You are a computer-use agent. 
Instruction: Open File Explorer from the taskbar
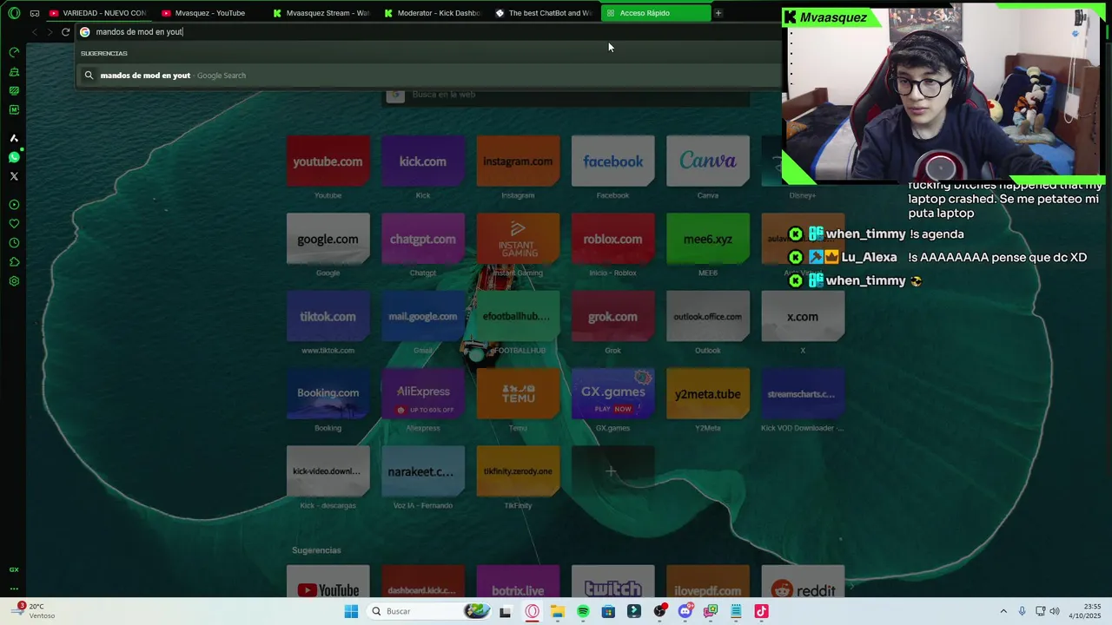[557, 611]
